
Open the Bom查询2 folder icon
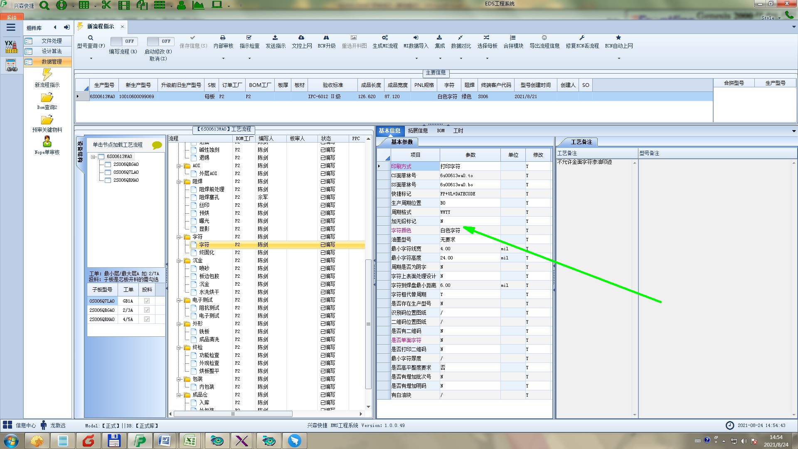[x=47, y=98]
